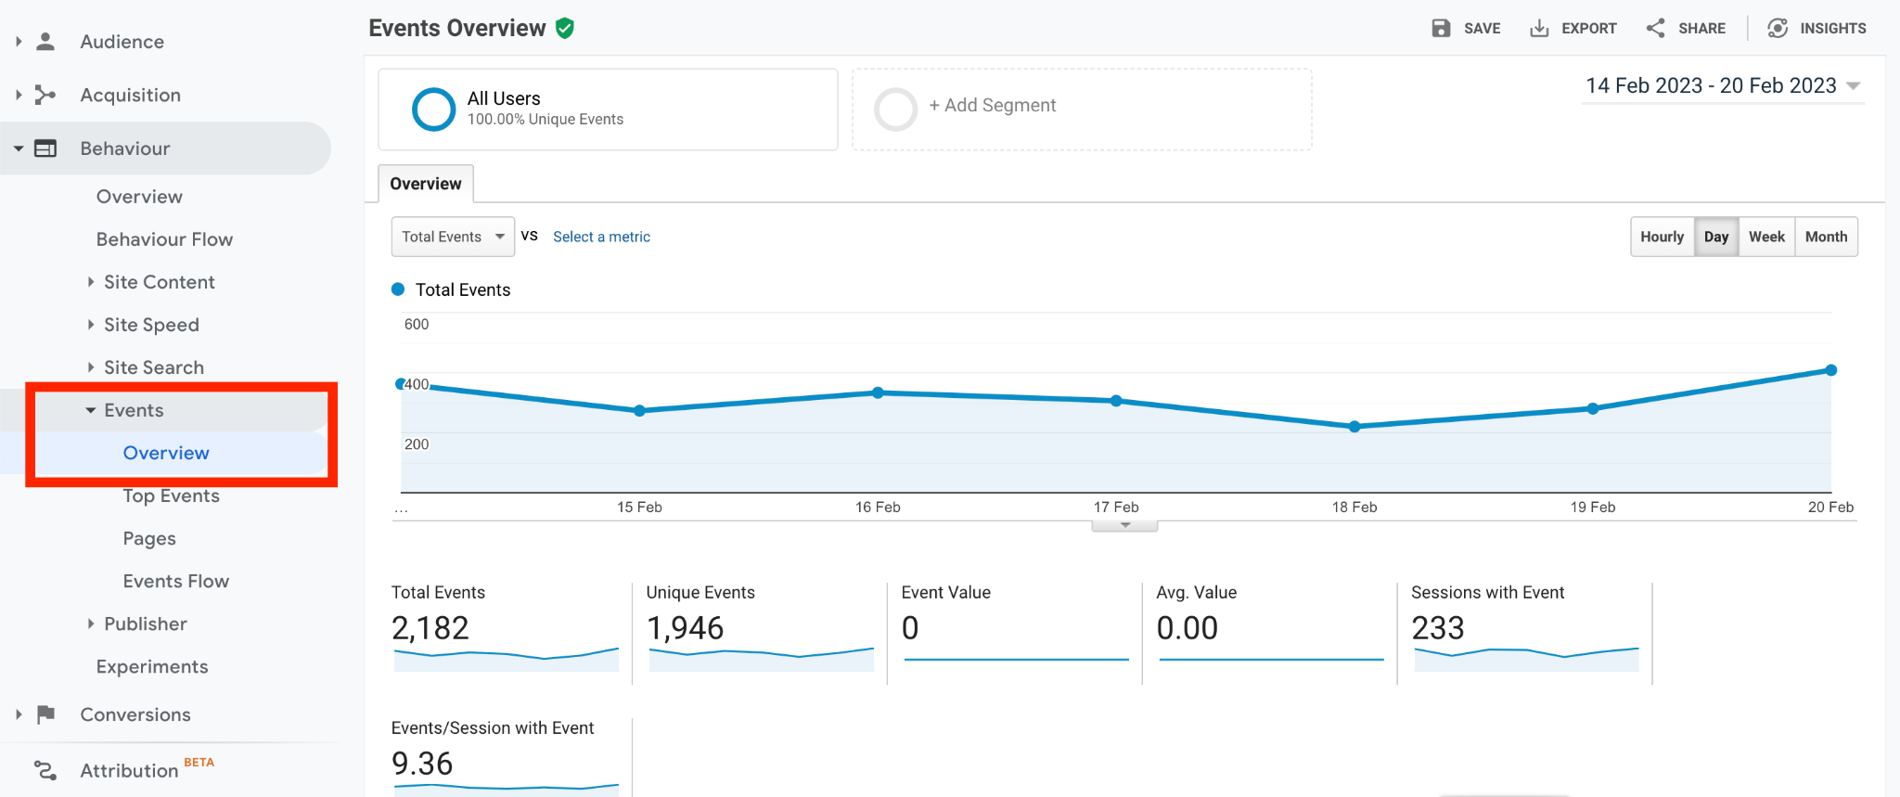The width and height of the screenshot is (1900, 797).
Task: Click the Select a metric link
Action: pyautogui.click(x=601, y=237)
